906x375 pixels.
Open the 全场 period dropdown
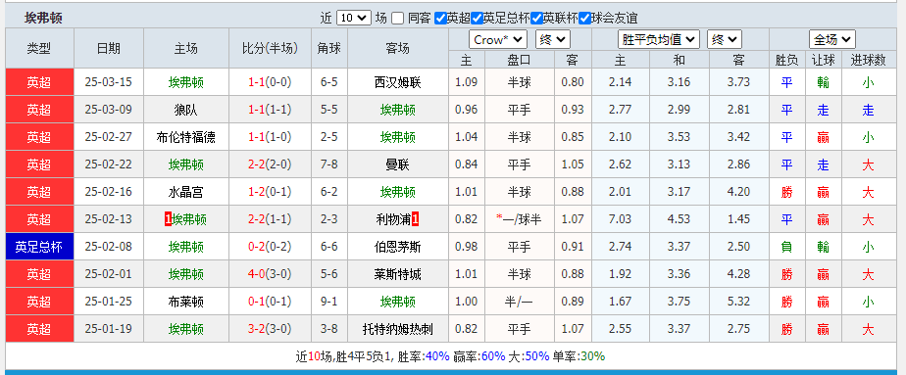pyautogui.click(x=832, y=40)
